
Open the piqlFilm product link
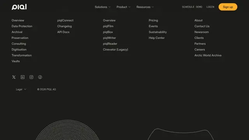[108, 26]
